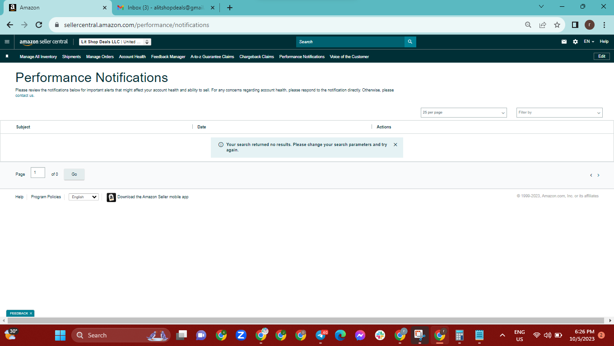
Task: Click the Amazon Seller Central logo
Action: (43, 41)
